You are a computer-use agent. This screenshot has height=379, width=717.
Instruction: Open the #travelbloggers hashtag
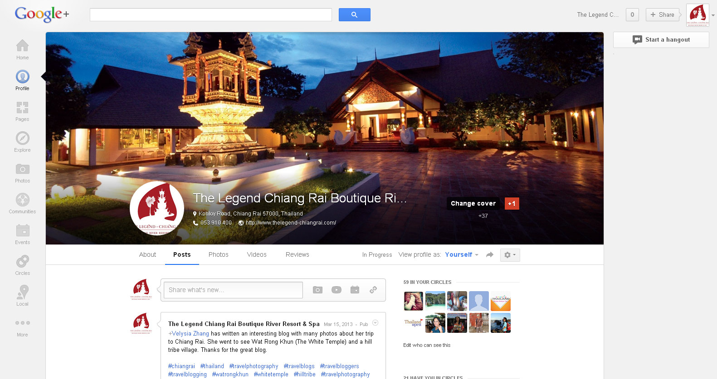tap(339, 366)
